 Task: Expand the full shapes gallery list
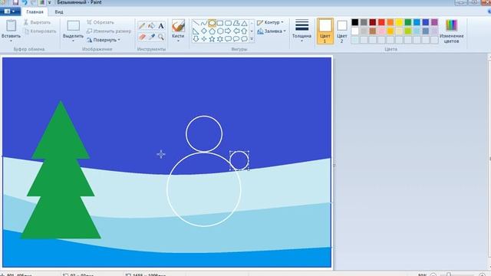(x=252, y=39)
